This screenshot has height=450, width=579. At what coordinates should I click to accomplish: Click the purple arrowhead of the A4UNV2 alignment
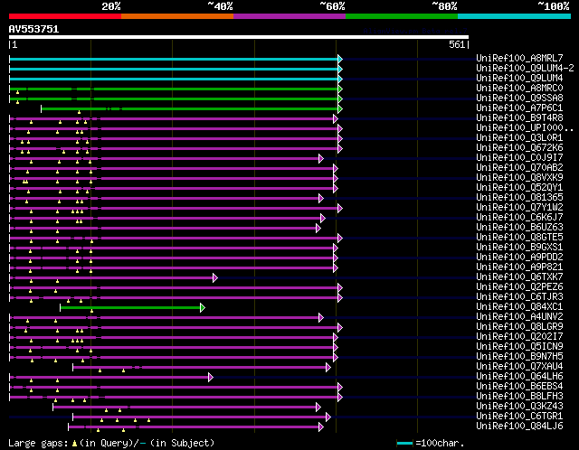tap(321, 317)
